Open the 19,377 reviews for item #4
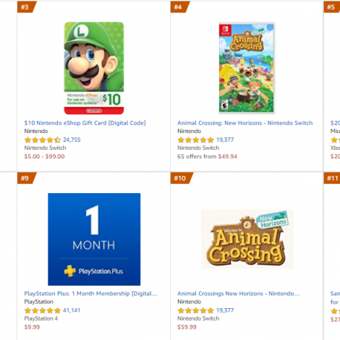 click(225, 140)
